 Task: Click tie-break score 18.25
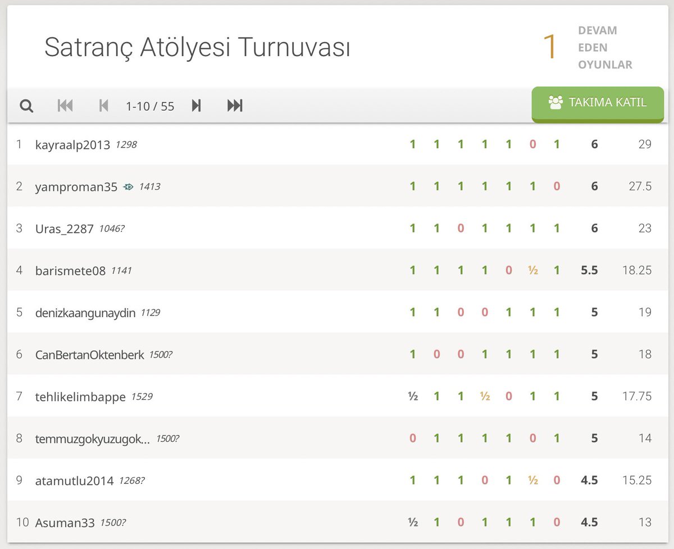point(637,271)
